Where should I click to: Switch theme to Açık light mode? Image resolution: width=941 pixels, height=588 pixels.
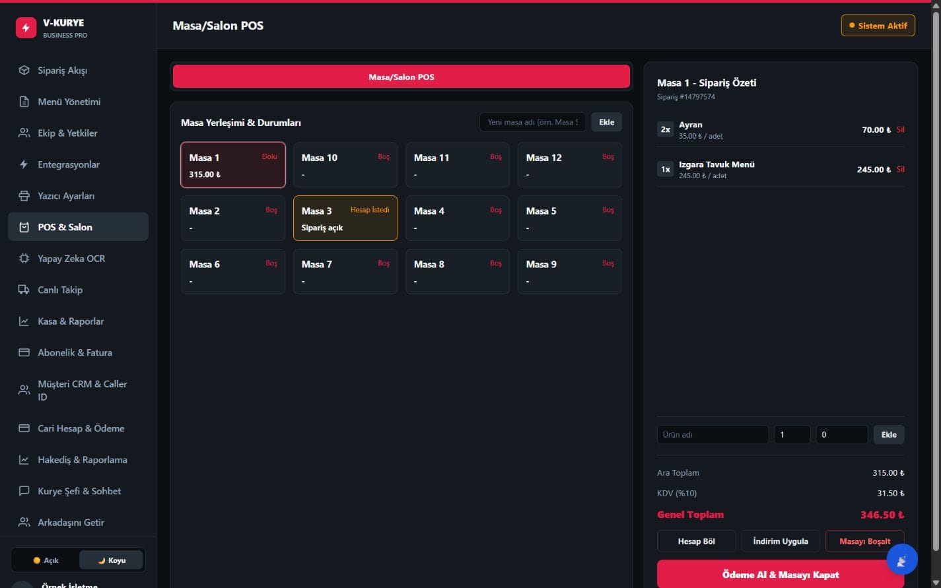(46, 560)
